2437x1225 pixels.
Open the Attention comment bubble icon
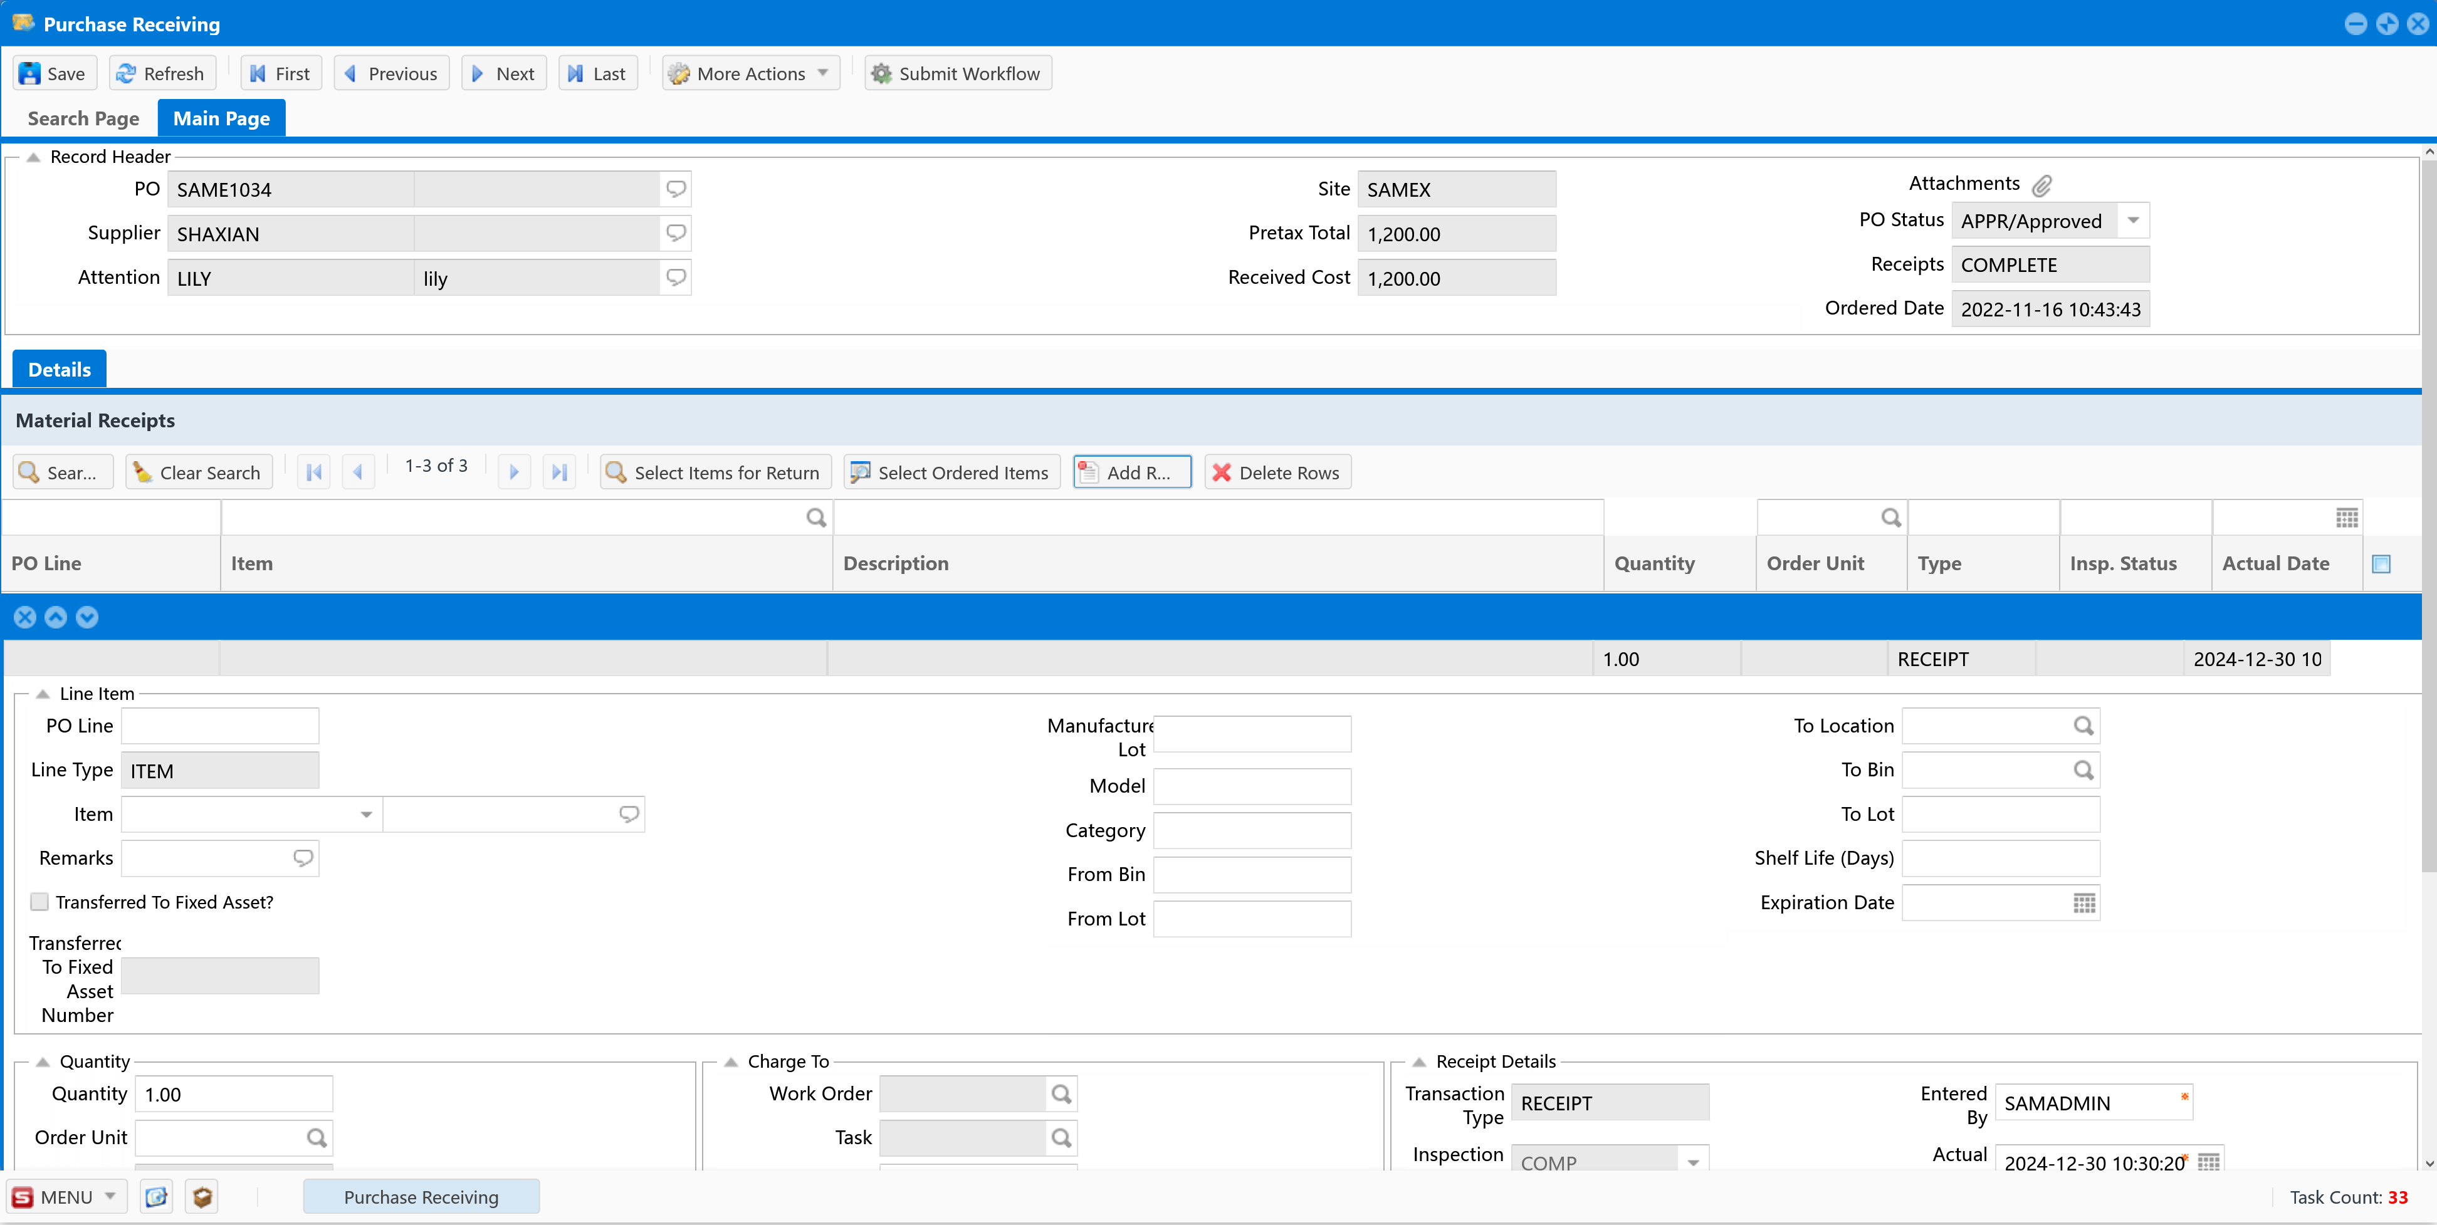point(676,277)
